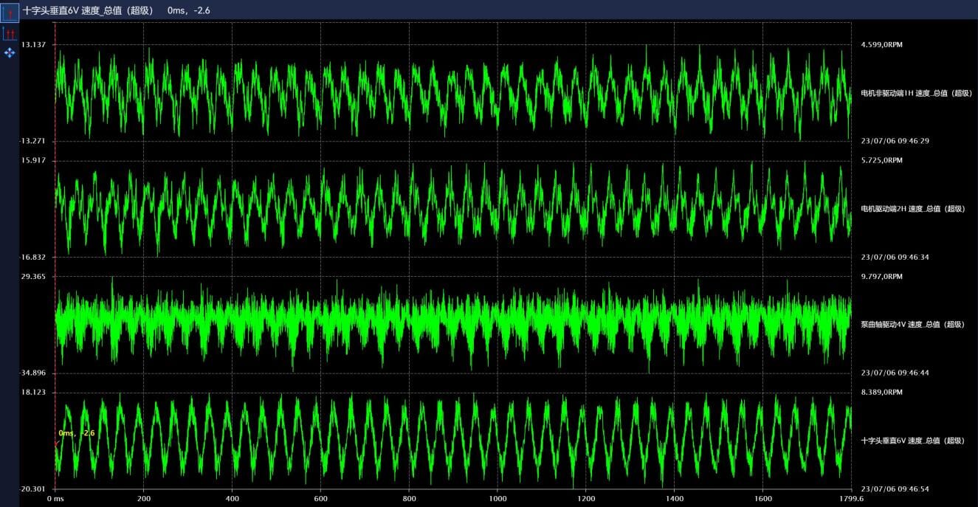
Task: Select the 电机非驱动端1H channel label
Action: tap(916, 93)
